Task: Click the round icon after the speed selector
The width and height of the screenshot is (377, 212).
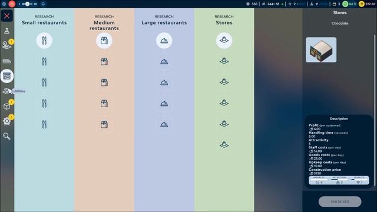Action: coord(43,4)
